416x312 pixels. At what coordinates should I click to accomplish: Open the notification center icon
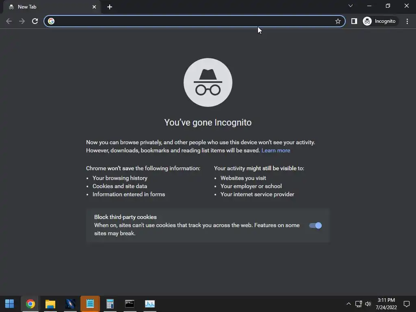[x=407, y=304]
